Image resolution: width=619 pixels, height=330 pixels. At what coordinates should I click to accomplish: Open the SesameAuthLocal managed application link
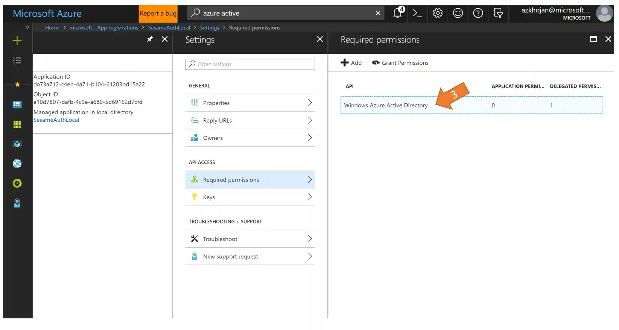pos(56,120)
